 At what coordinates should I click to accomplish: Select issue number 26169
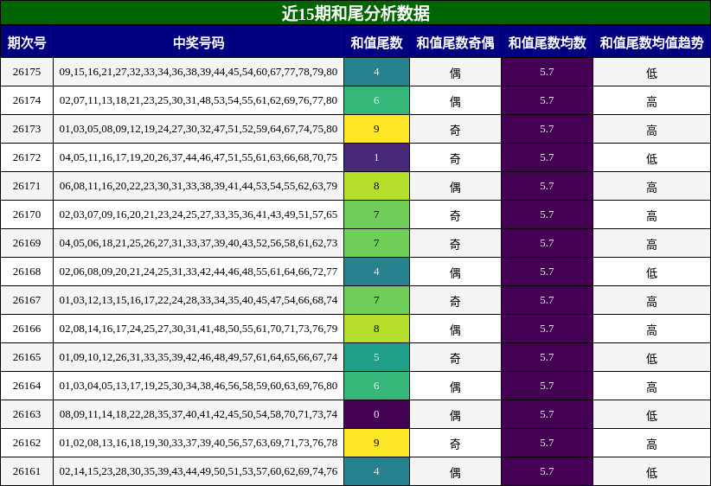coord(27,244)
